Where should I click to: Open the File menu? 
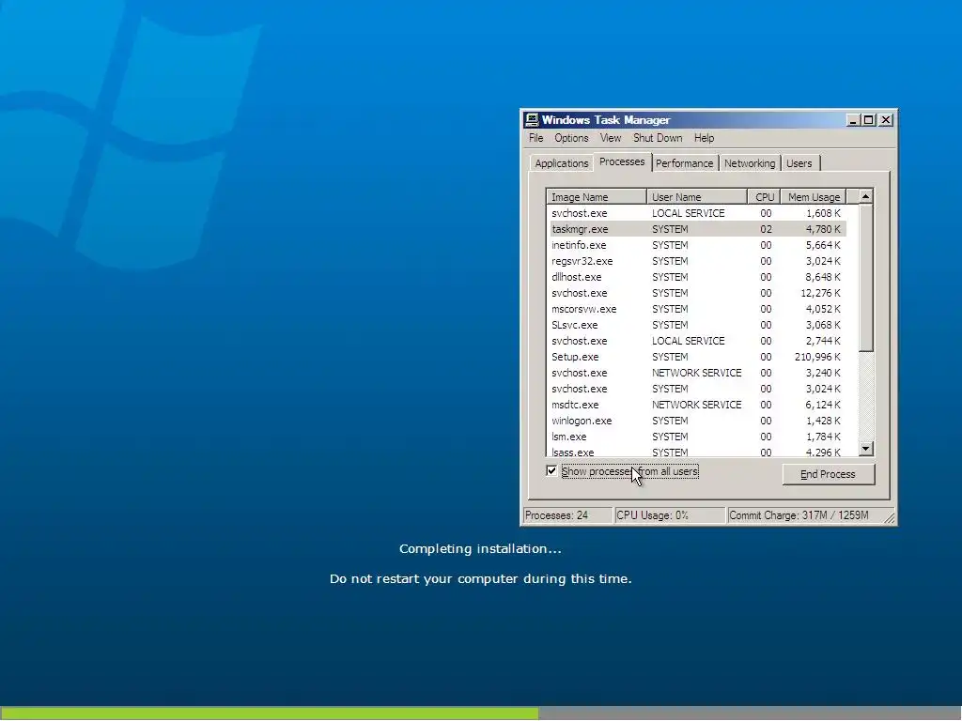point(535,138)
